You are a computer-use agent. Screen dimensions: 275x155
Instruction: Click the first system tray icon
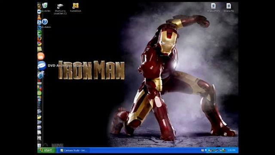(202, 150)
